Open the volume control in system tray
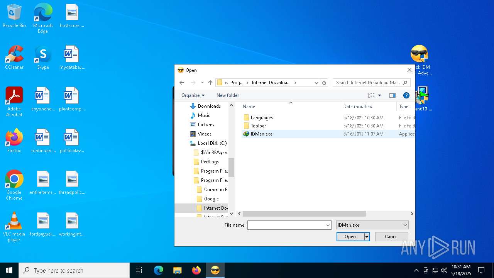 [x=444, y=270]
